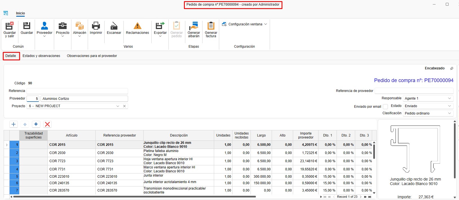The height and width of the screenshot is (200, 459).
Task: Click the Proveedor code field showing 5
Action: click(33, 99)
